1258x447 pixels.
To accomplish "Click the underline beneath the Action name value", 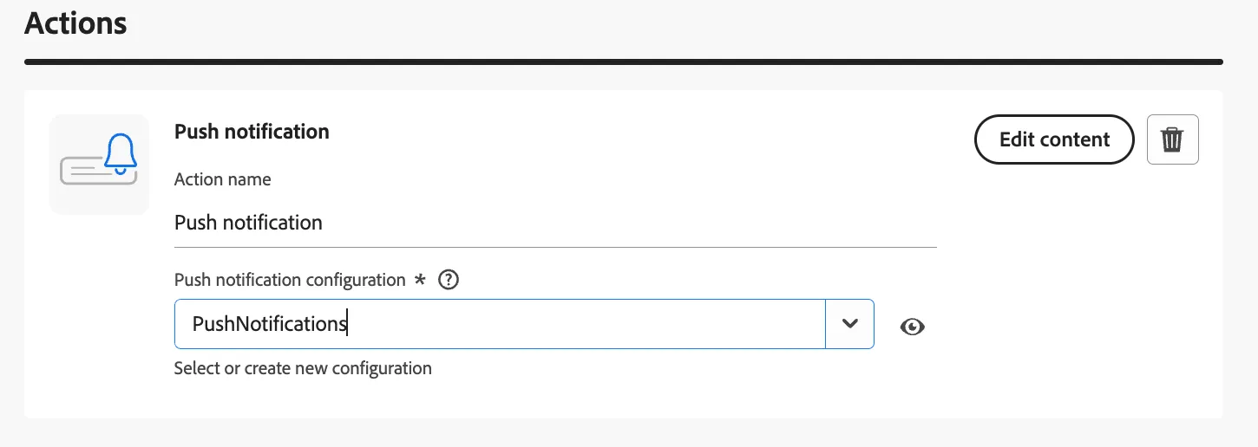I will coord(555,247).
